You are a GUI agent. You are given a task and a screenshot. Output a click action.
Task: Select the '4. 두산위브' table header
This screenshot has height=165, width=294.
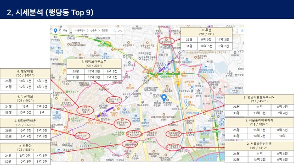(x=25, y=99)
